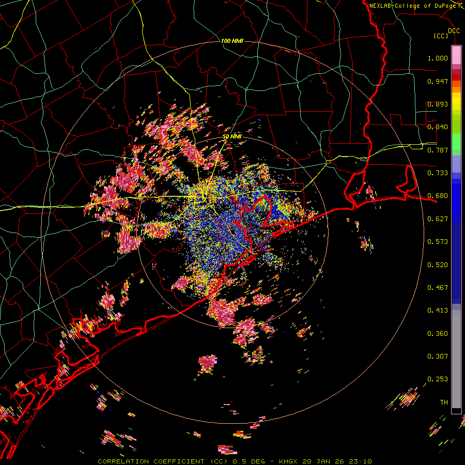Select the 0.360 legend value
This screenshot has height=465, width=465.
(x=438, y=334)
